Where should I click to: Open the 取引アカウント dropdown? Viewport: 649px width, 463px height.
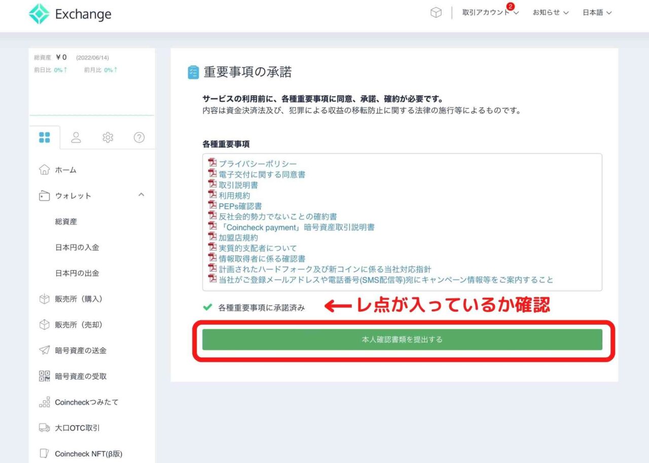[x=490, y=13]
